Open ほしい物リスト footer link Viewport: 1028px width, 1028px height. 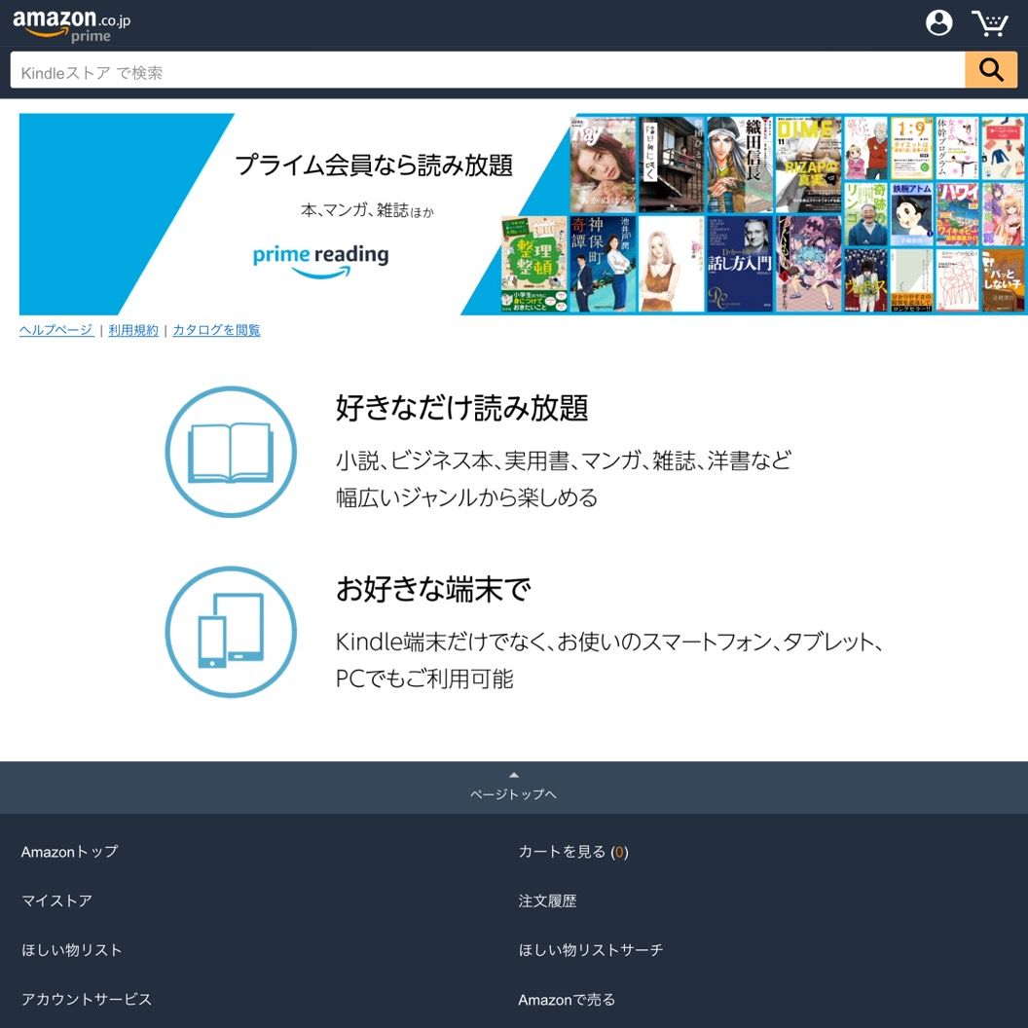coord(71,950)
